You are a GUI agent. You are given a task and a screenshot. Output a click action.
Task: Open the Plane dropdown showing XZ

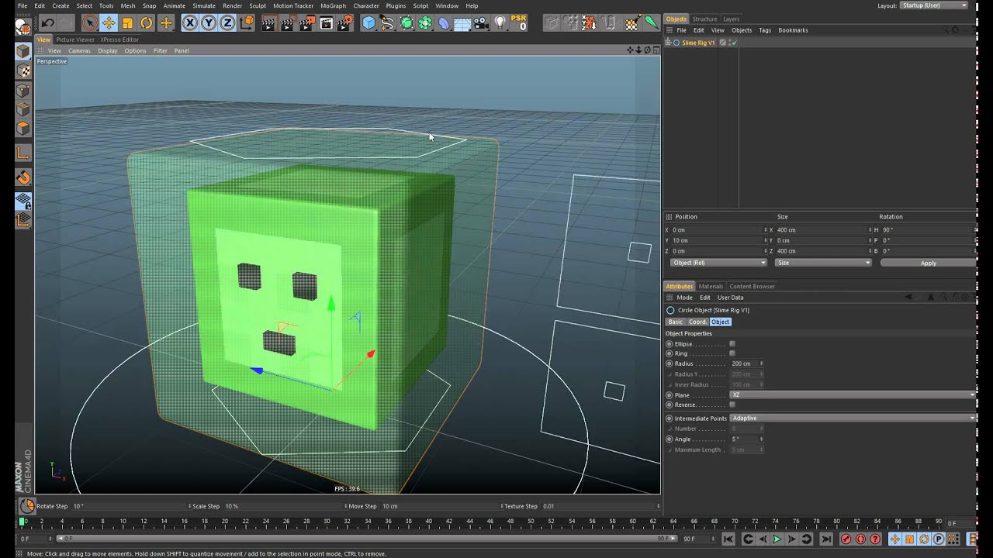[x=853, y=395]
